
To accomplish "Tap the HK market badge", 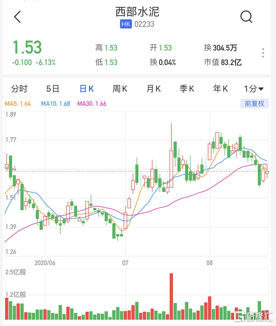I will pos(126,24).
